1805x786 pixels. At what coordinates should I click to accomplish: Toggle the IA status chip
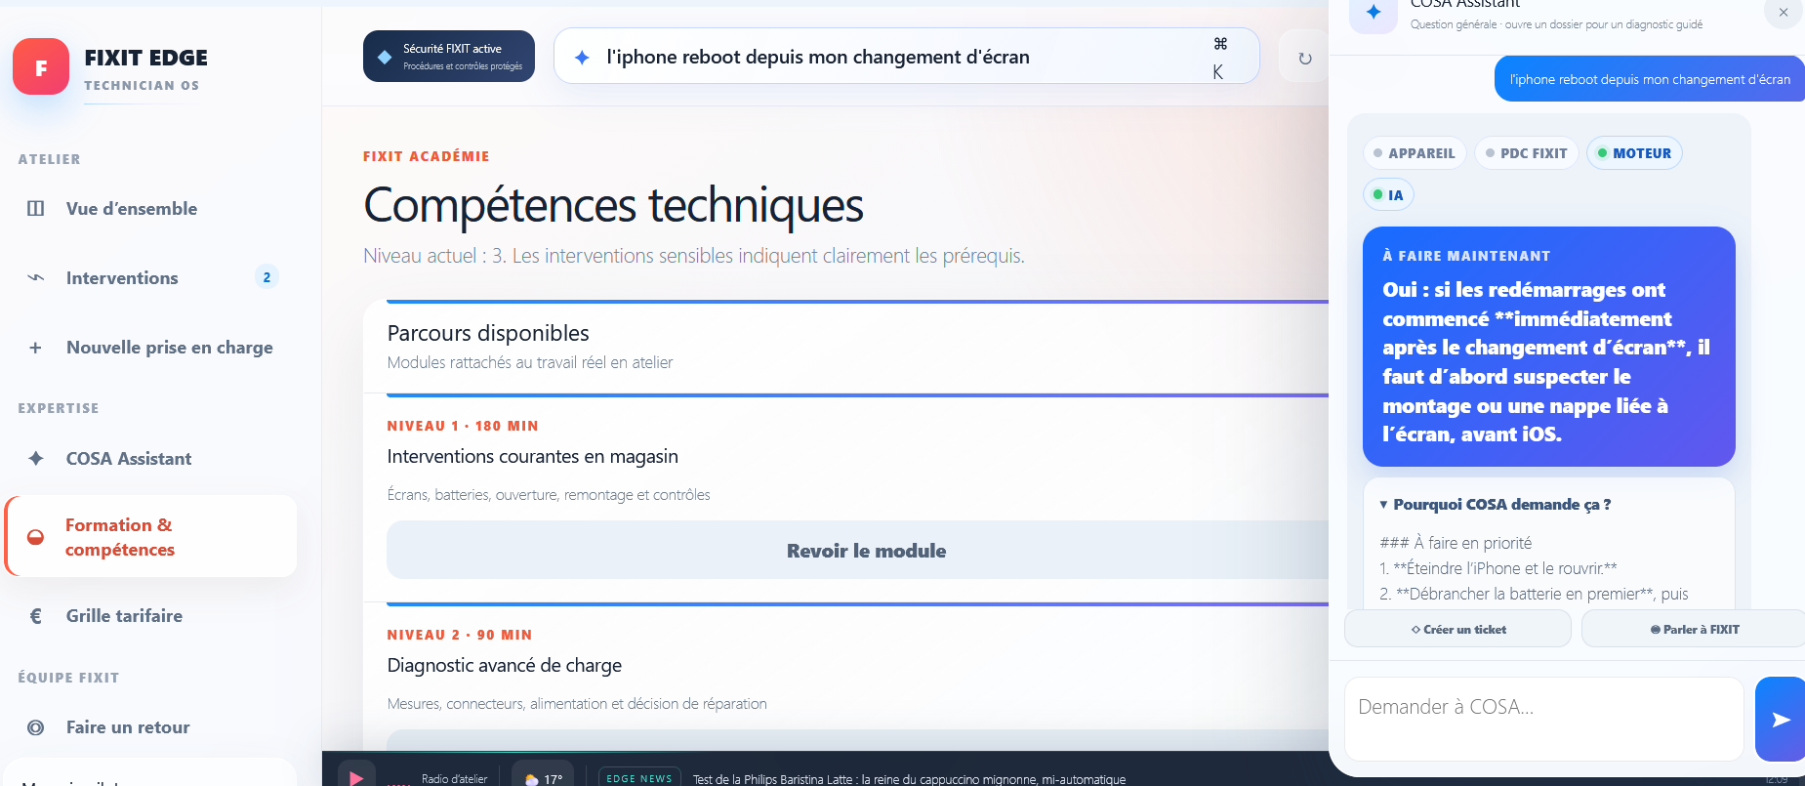[x=1388, y=195]
